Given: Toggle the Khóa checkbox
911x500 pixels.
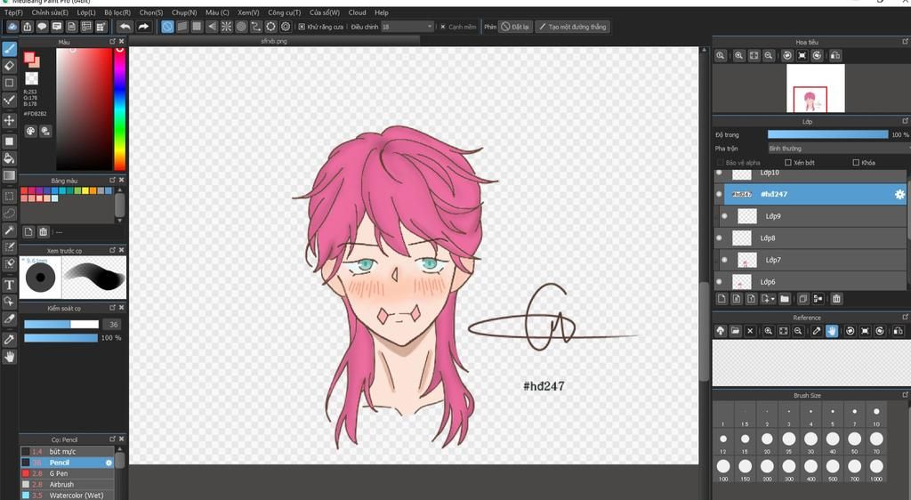Looking at the screenshot, I should (x=856, y=163).
